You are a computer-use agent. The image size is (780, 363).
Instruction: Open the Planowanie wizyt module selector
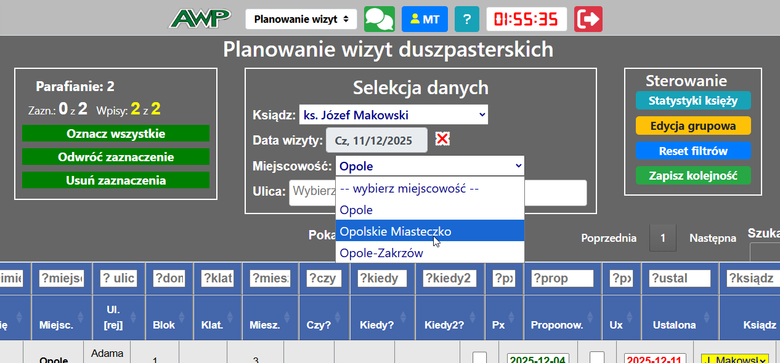pos(301,18)
